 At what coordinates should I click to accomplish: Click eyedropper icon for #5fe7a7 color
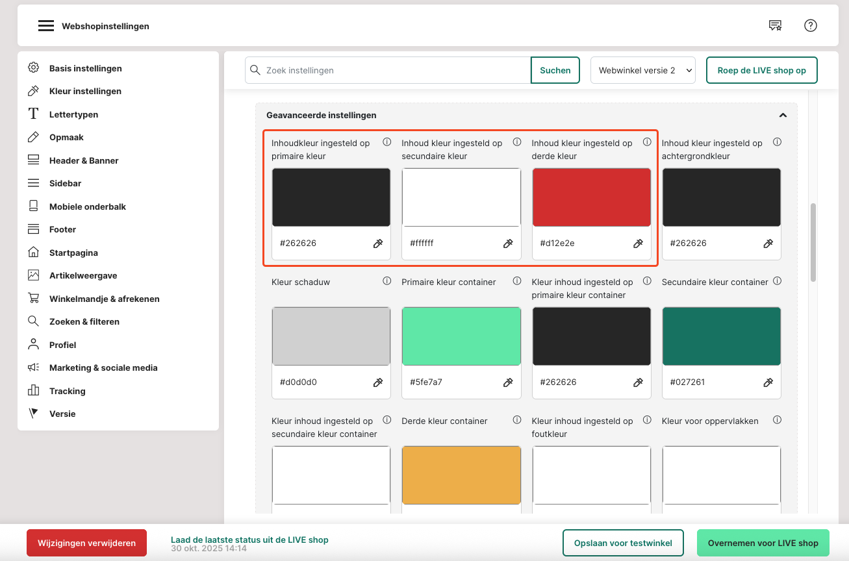pyautogui.click(x=508, y=382)
